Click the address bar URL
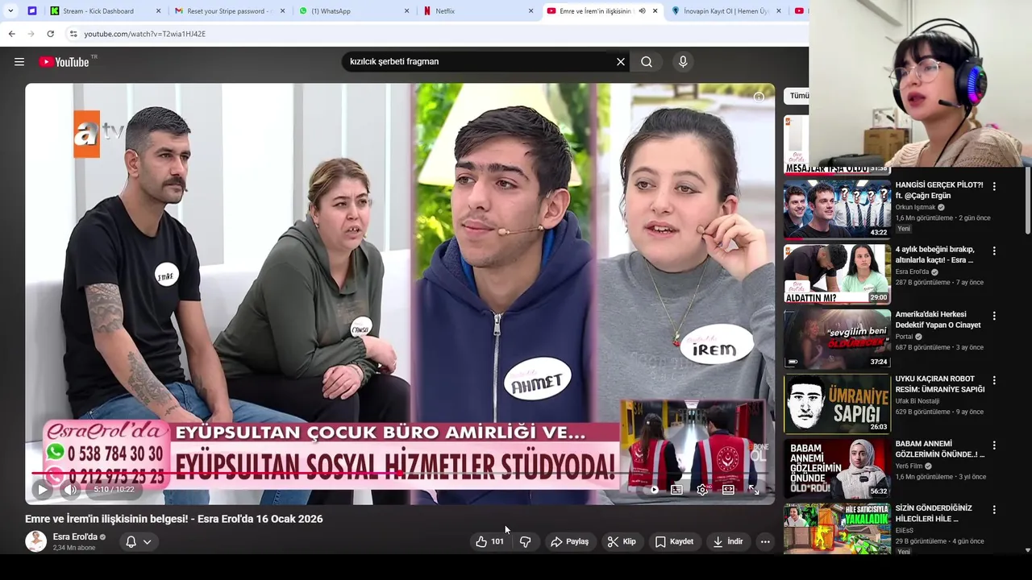 point(144,34)
